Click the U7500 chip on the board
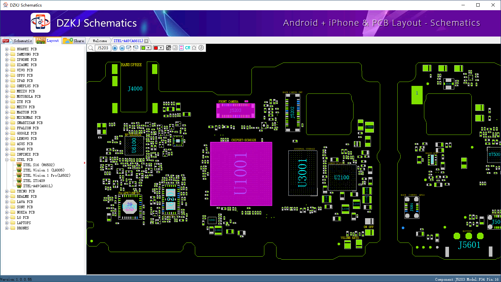Screen dimensions: 501x282 pos(494,155)
